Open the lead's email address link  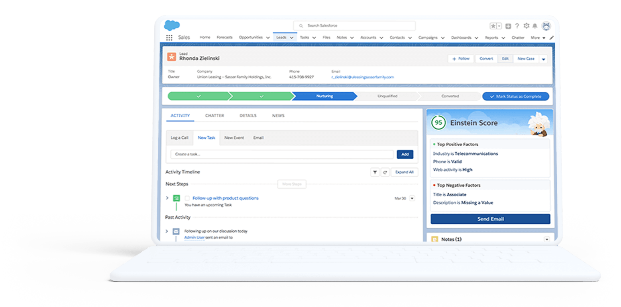pyautogui.click(x=362, y=77)
